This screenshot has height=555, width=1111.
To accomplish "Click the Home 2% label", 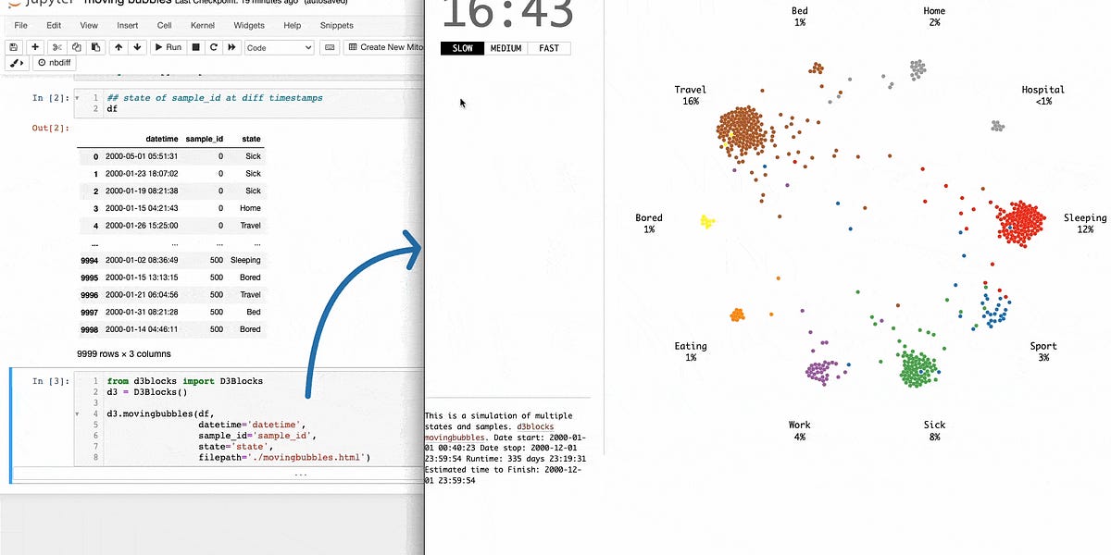I will 934,16.
